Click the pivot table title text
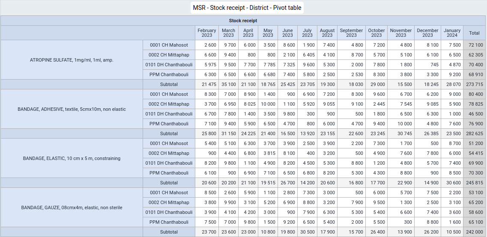 coord(247,8)
